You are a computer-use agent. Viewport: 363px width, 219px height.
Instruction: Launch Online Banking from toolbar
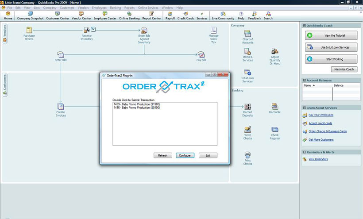point(129,16)
